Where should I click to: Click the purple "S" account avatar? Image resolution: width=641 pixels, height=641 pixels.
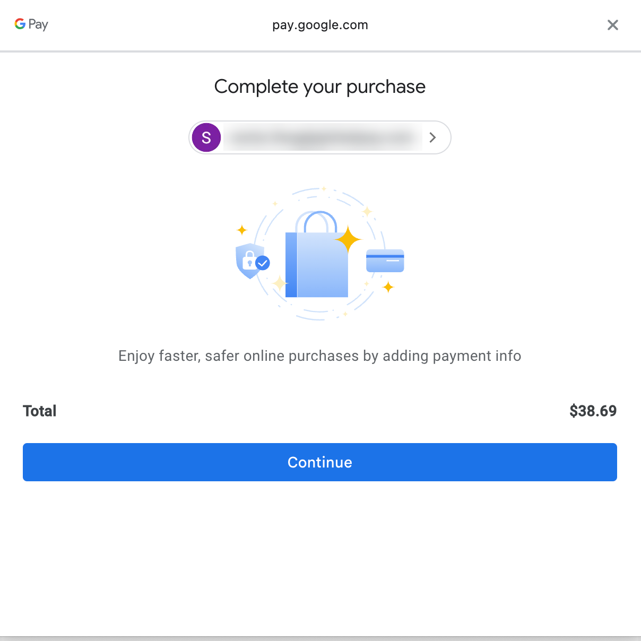click(206, 137)
